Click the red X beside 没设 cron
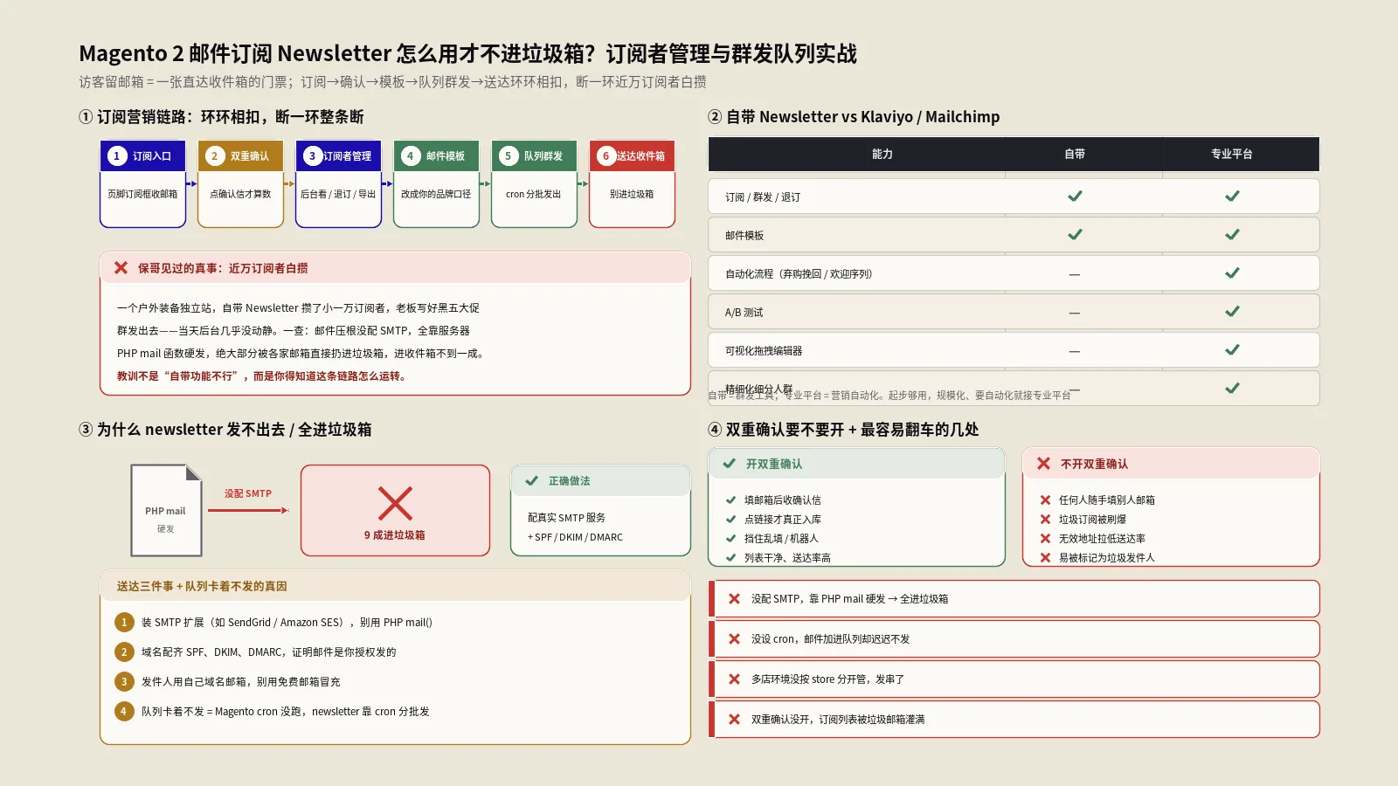 734,639
